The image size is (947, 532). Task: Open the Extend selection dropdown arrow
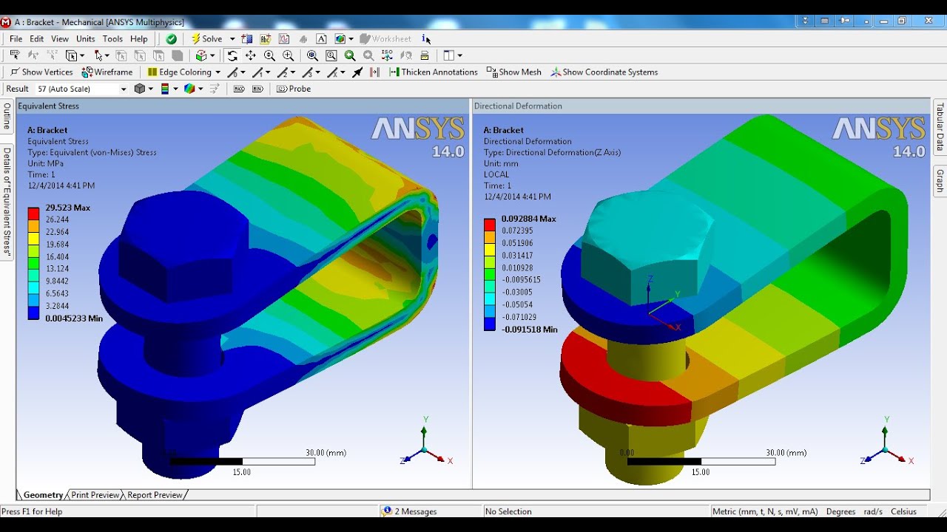point(211,55)
